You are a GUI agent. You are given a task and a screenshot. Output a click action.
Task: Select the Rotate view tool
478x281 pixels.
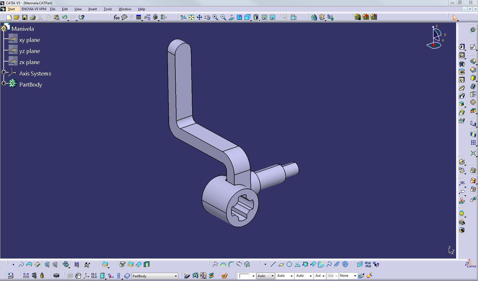click(x=207, y=17)
